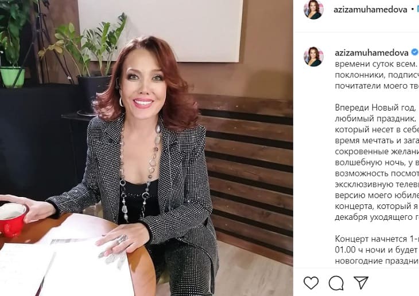Click the blue verified badge next to azizamuhamedova
419x296 pixels.
(414, 52)
